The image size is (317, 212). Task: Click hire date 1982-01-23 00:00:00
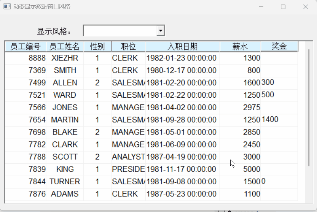(x=182, y=58)
